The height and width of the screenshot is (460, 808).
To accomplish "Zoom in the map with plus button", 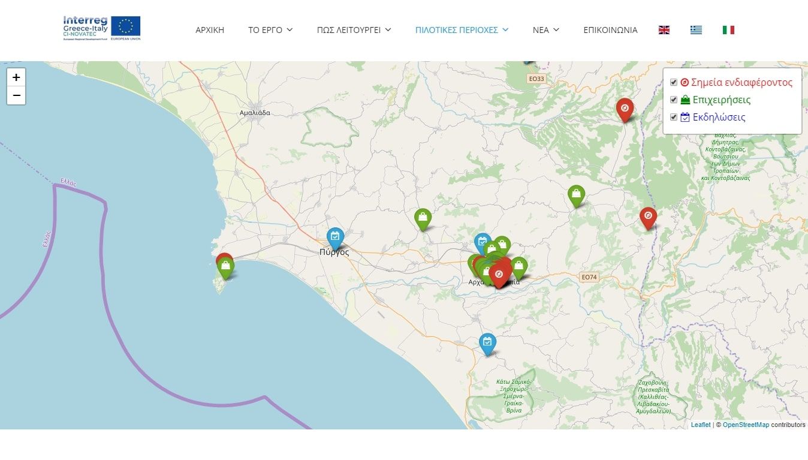I will pyautogui.click(x=16, y=77).
